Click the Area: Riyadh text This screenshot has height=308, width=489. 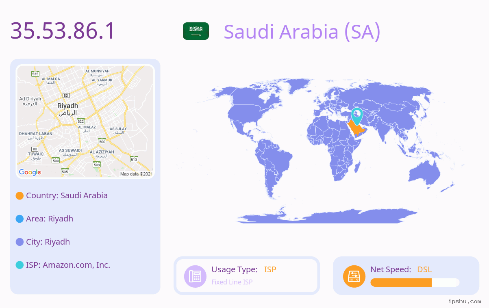pyautogui.click(x=50, y=219)
